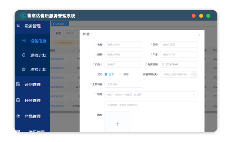Click the 任务管理 book icon
Screen dimensions: 232x142
18,100
